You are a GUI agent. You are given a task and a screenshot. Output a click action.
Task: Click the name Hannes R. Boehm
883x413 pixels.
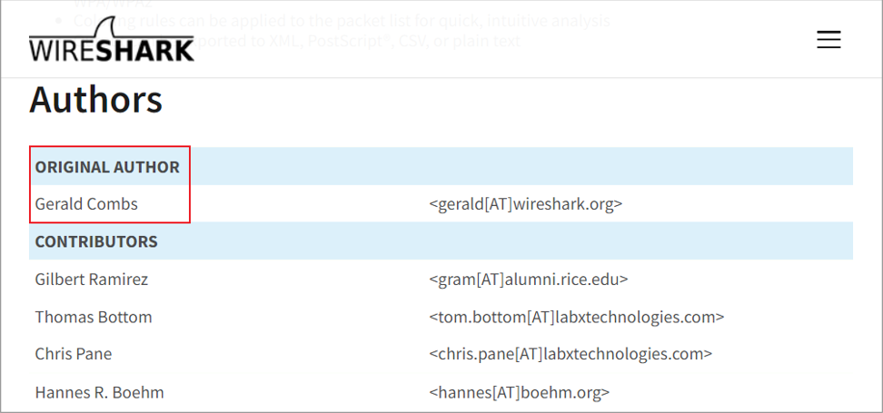[99, 391]
